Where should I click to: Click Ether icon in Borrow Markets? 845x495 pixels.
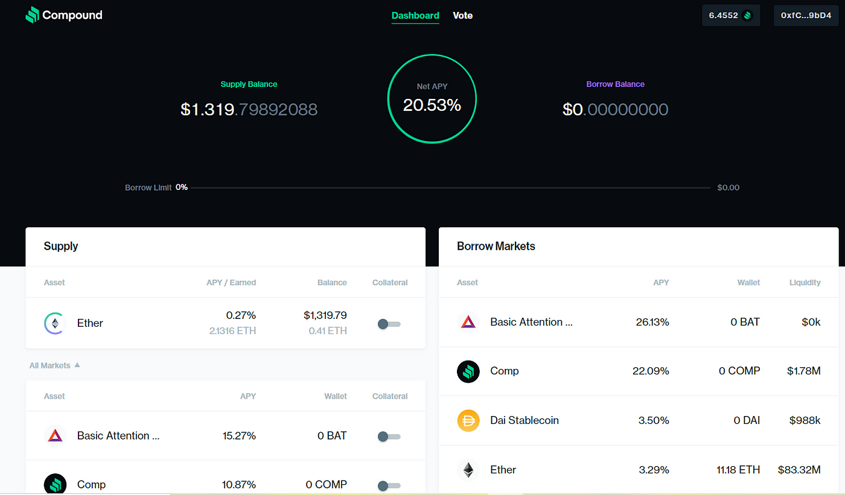coord(468,470)
